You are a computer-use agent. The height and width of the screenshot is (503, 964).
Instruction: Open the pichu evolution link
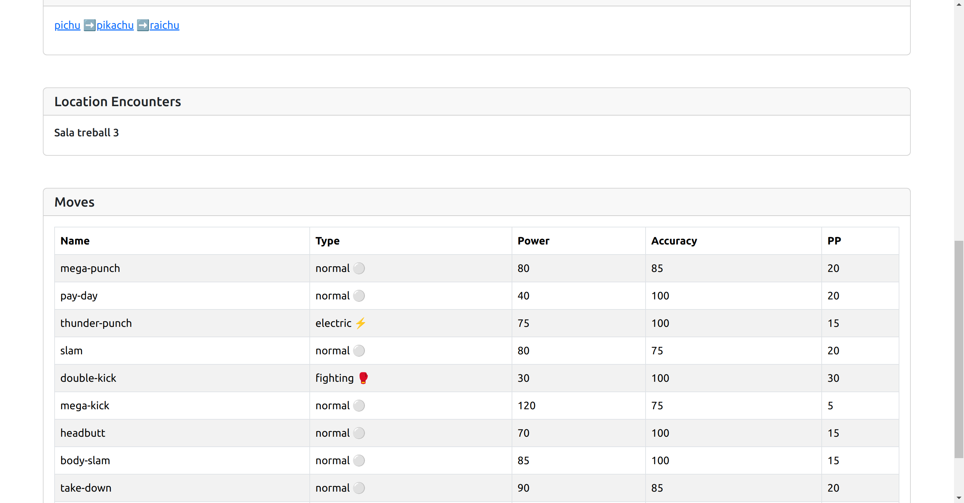[x=67, y=25]
